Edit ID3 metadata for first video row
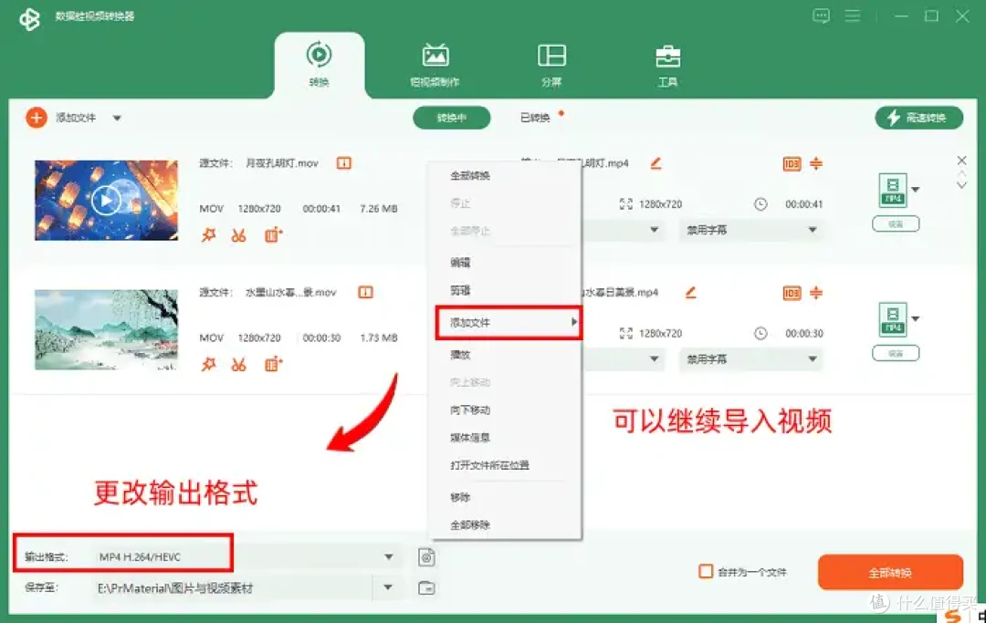The width and height of the screenshot is (986, 623). (792, 164)
